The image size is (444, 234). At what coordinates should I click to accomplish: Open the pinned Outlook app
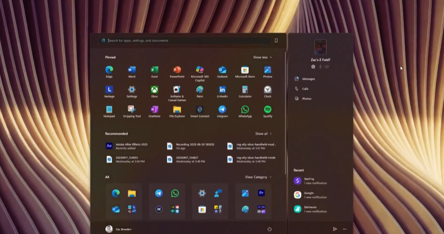pyautogui.click(x=222, y=72)
